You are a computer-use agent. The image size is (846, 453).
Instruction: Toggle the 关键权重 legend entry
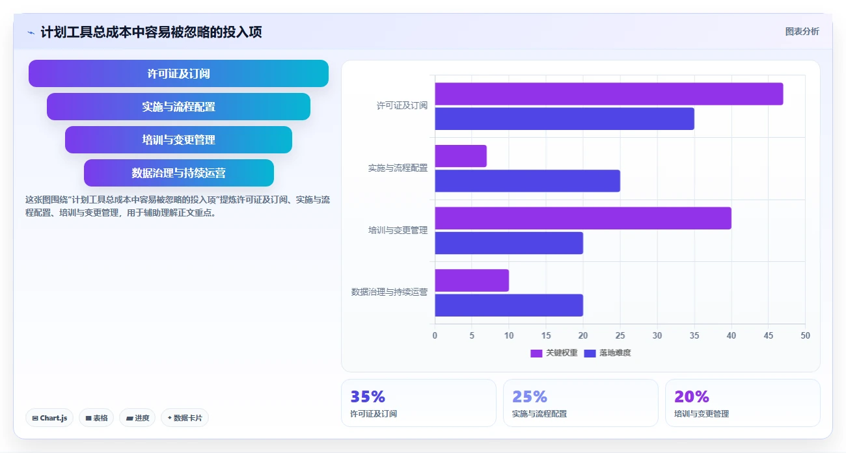pos(554,353)
